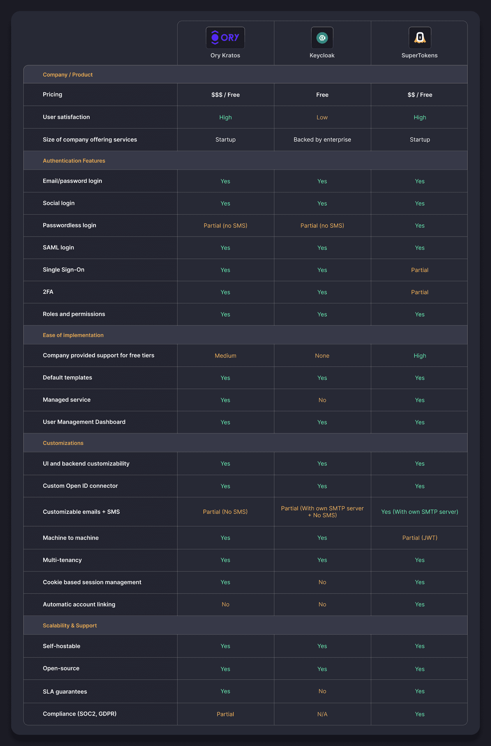Select the SAML login row label

[x=58, y=247]
